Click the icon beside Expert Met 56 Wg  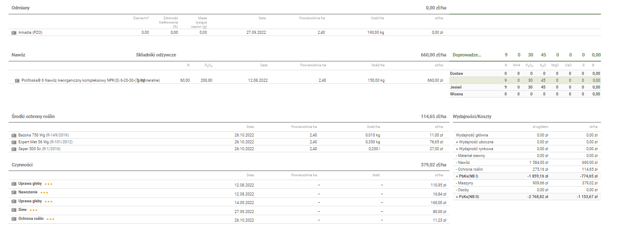14,142
